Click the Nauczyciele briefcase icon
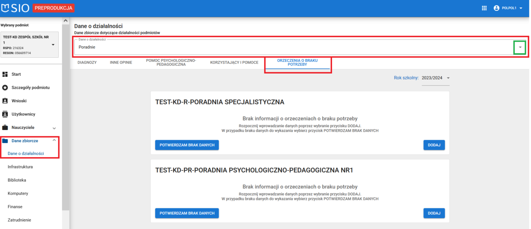531x229 pixels. pos(5,128)
